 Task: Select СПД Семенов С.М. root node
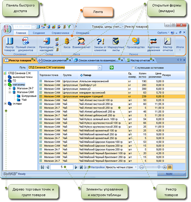(x=19, y=73)
